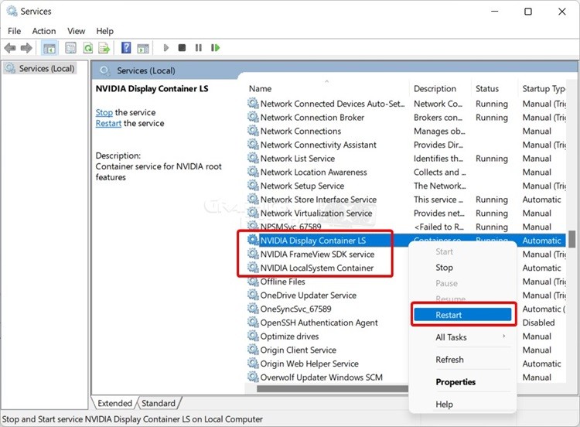This screenshot has width=580, height=427.
Task: Click gear icon beside OneDrive Updater Service
Action: pos(253,295)
